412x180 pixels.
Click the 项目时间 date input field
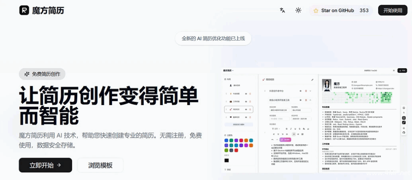click(x=301, y=119)
